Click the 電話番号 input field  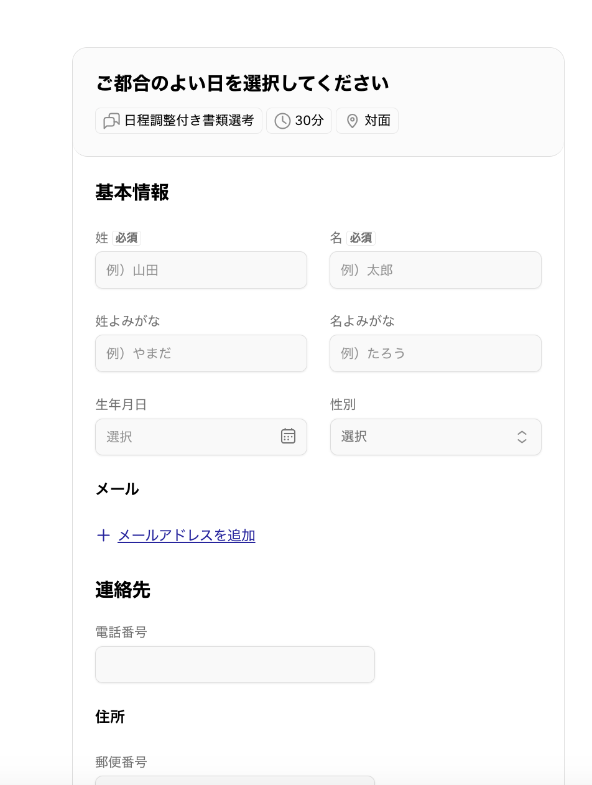click(x=235, y=664)
